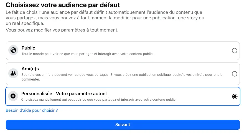Click the "Tout le monde peut voir" description
This screenshot has width=244, height=135.
click(x=87, y=54)
